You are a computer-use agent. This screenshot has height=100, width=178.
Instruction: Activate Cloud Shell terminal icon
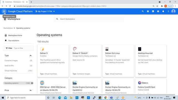pyautogui.click(x=153, y=11)
